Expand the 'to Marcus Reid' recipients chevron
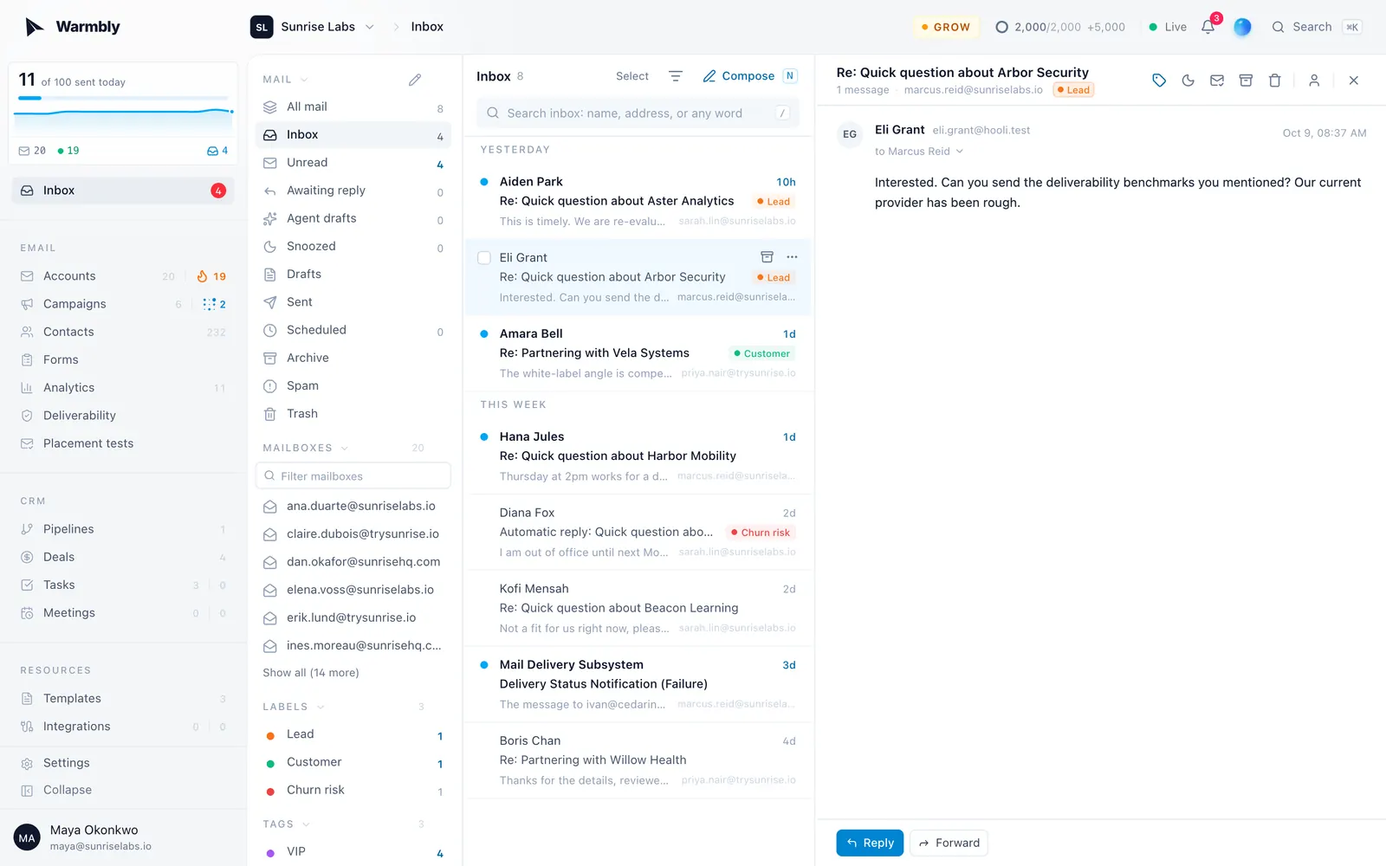 click(x=960, y=152)
